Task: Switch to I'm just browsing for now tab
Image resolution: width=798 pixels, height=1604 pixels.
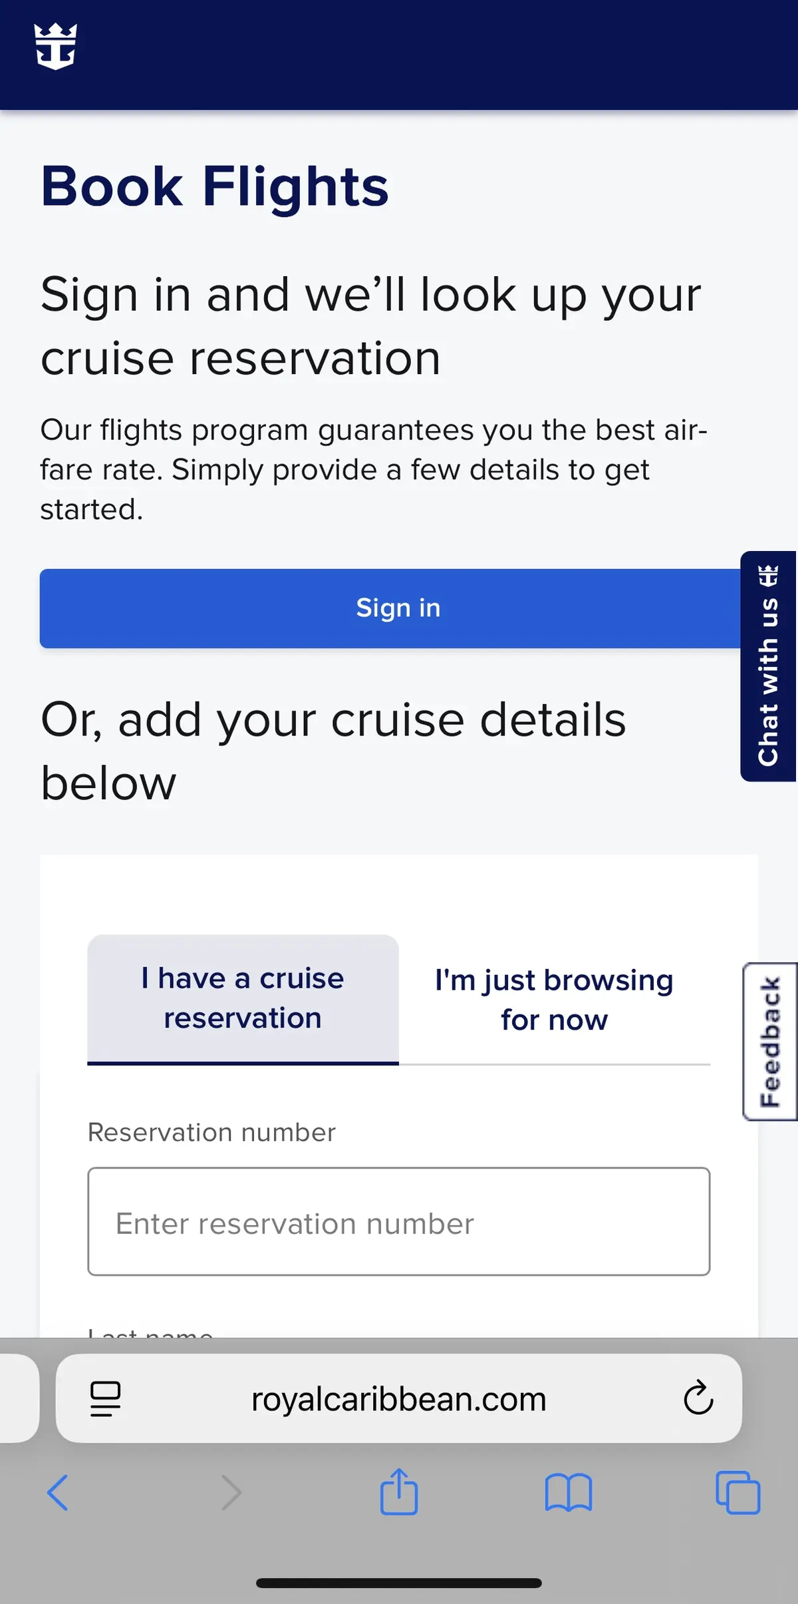Action: [554, 1000]
